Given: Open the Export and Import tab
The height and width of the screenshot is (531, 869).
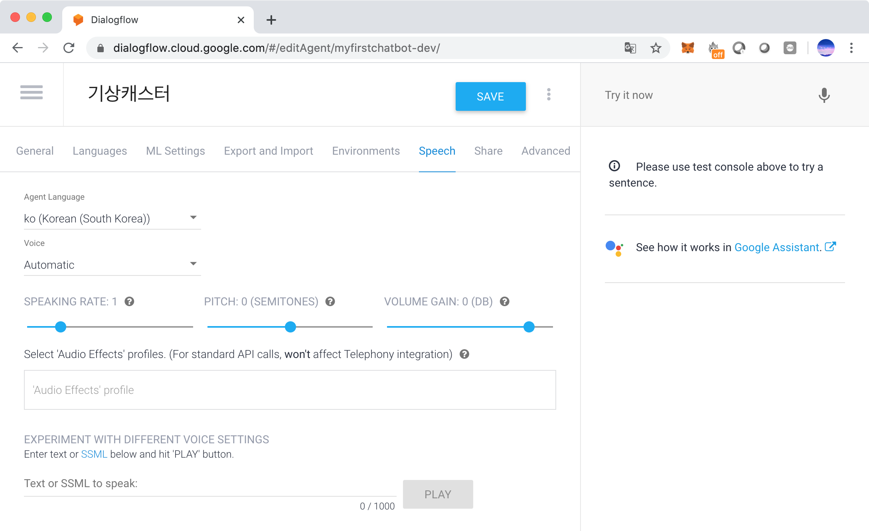Looking at the screenshot, I should (268, 151).
